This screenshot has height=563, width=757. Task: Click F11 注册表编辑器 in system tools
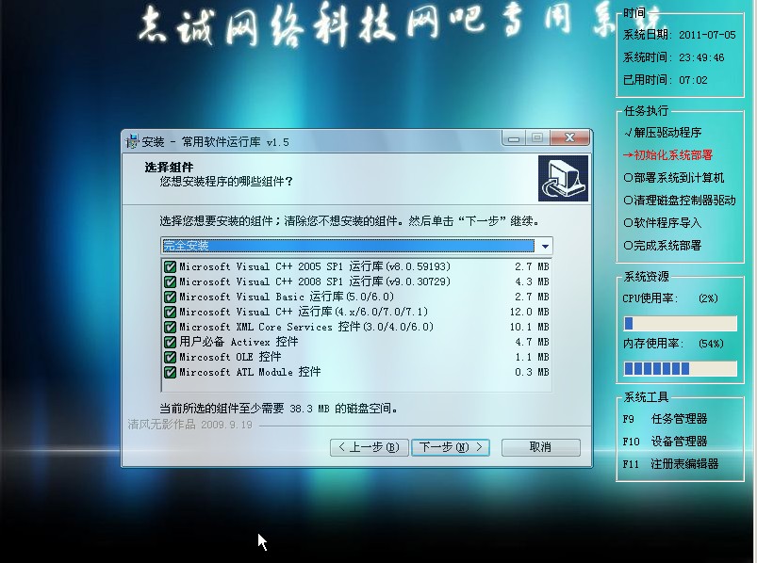click(670, 464)
